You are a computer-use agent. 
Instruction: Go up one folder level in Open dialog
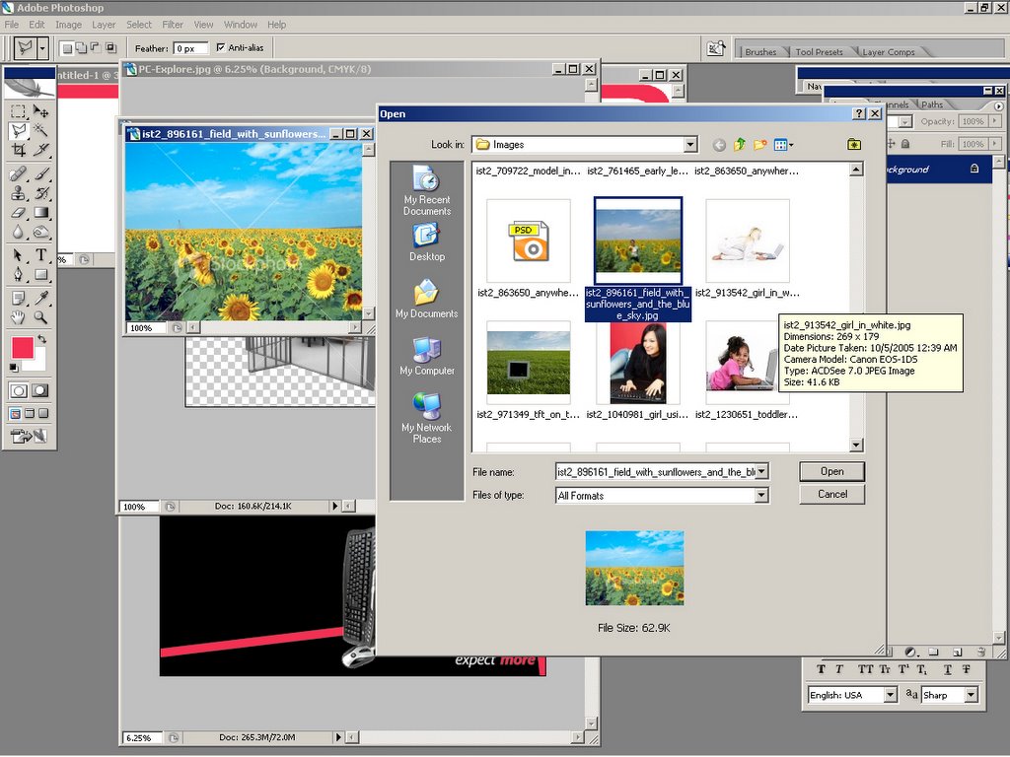tap(740, 145)
